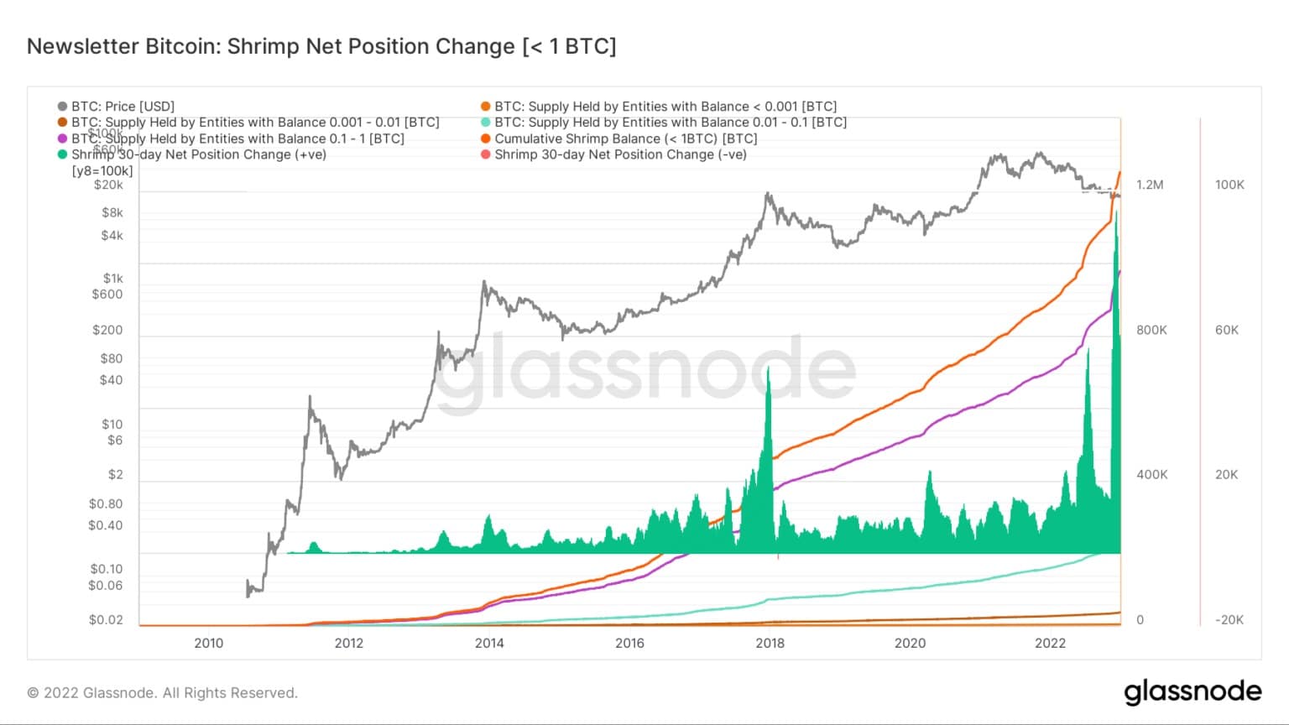
Task: Select Shrimp 30-day Net Position Change (-ve) label
Action: [x=620, y=154]
